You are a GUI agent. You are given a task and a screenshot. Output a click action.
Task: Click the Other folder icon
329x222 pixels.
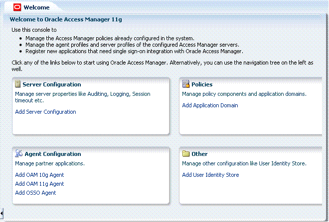(186, 153)
